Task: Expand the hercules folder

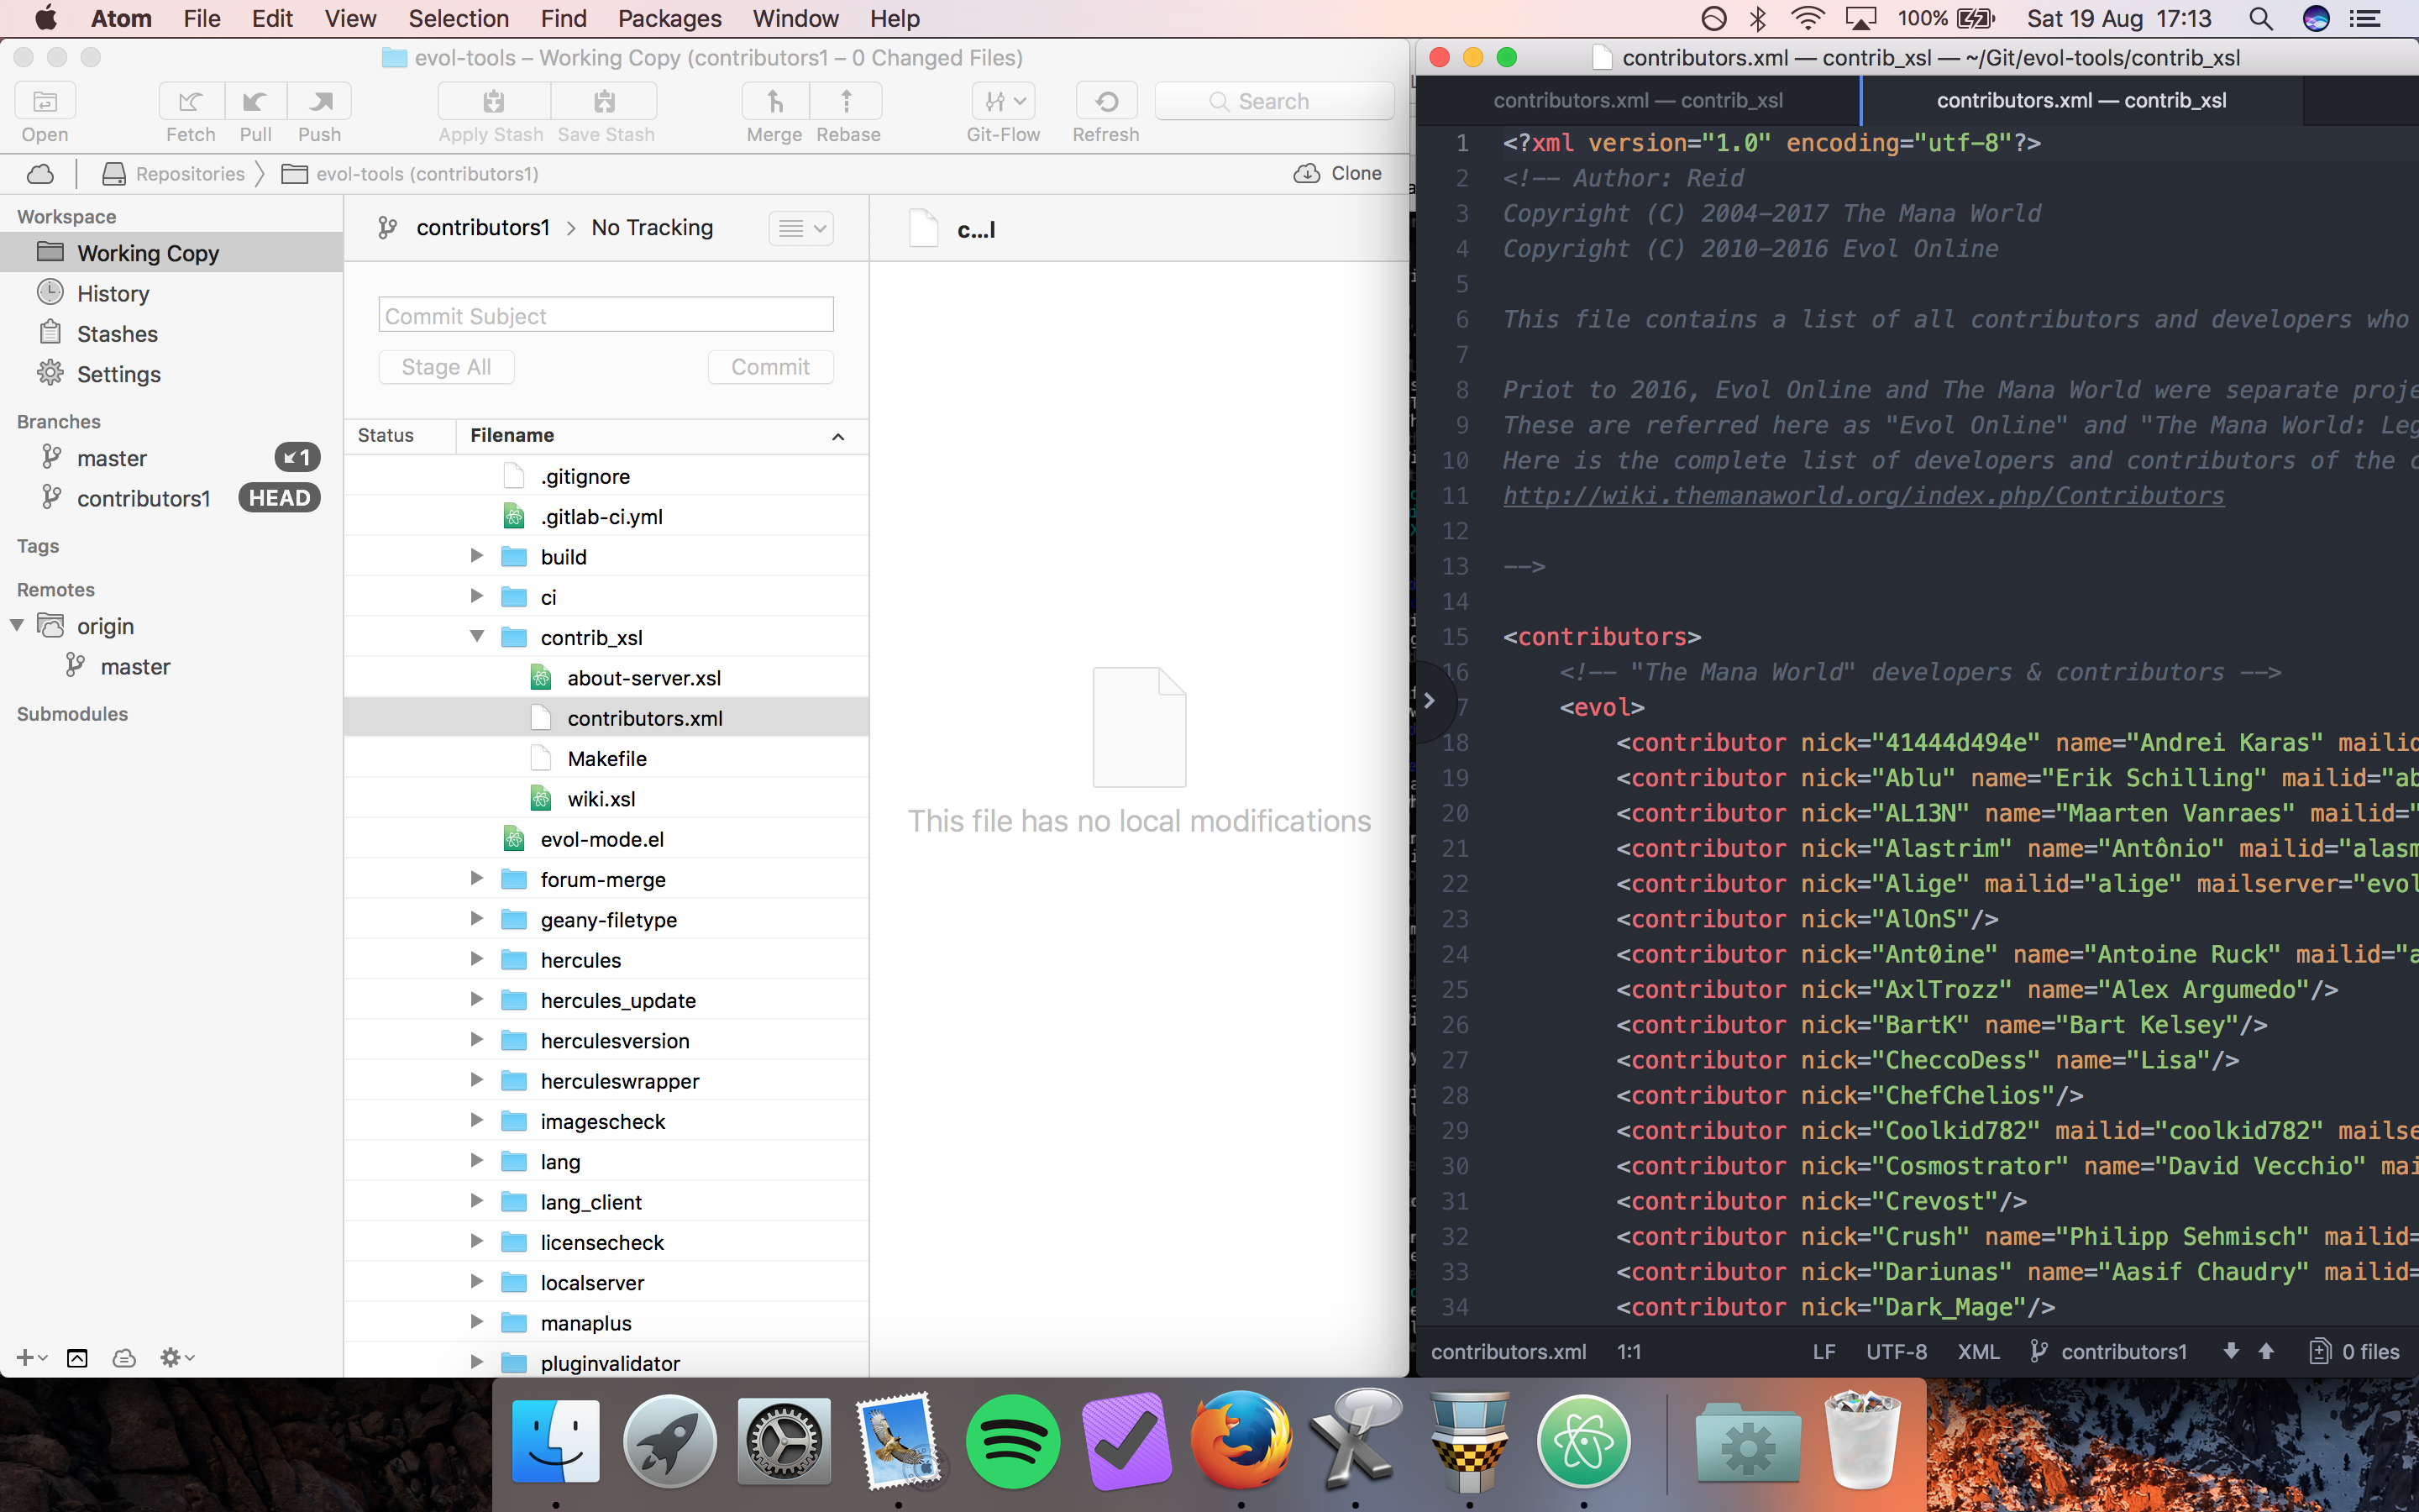Action: point(477,959)
